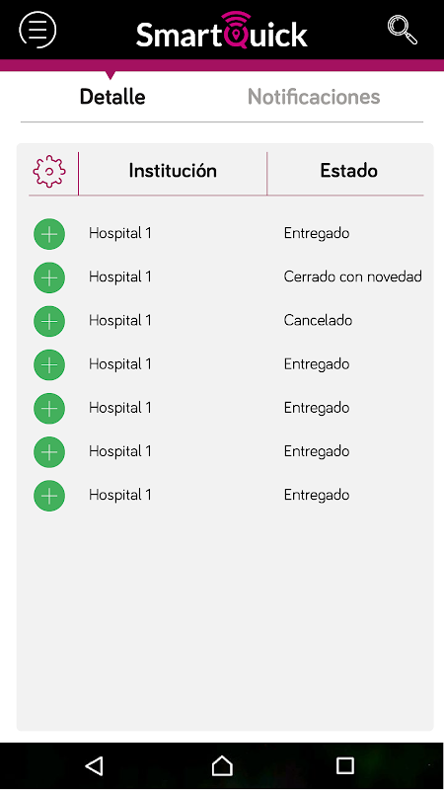This screenshot has width=444, height=790.
Task: Select the Detalle tab
Action: [112, 96]
